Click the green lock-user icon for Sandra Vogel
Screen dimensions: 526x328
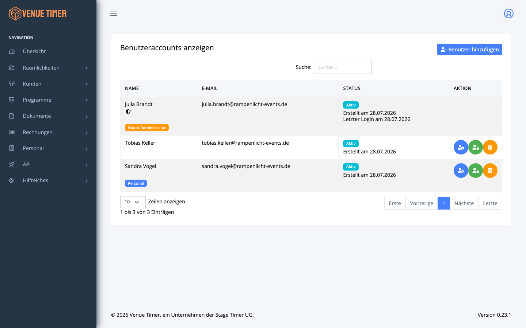coord(476,171)
